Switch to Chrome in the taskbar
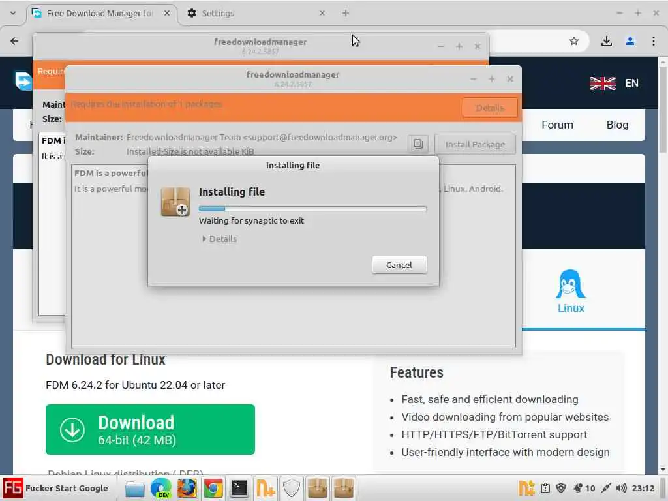 pyautogui.click(x=213, y=488)
